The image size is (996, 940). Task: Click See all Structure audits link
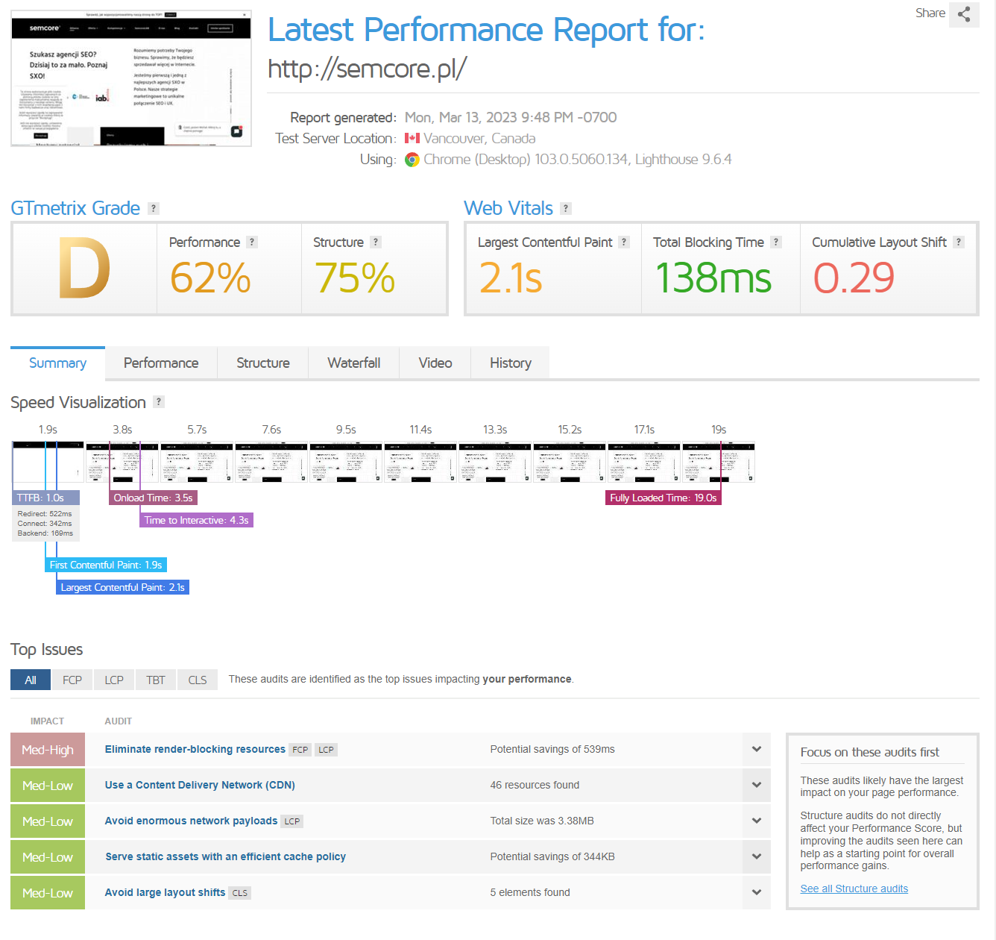coord(854,889)
